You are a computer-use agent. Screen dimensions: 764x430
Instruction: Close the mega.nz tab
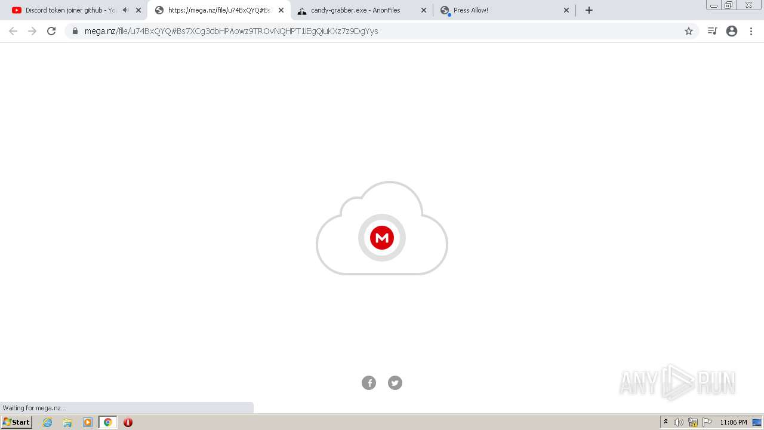tap(281, 10)
